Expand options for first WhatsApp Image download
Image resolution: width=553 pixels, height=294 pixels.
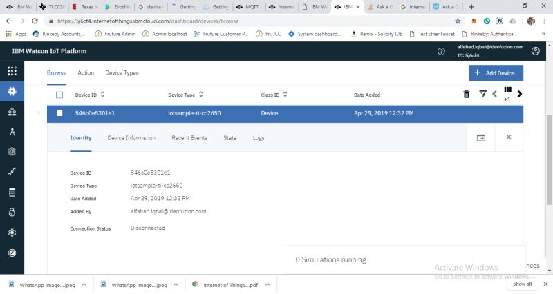pyautogui.click(x=84, y=284)
